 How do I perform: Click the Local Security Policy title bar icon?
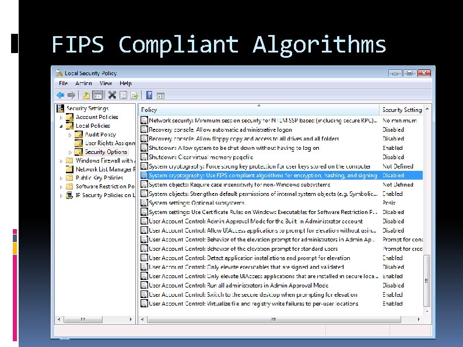pyautogui.click(x=59, y=73)
